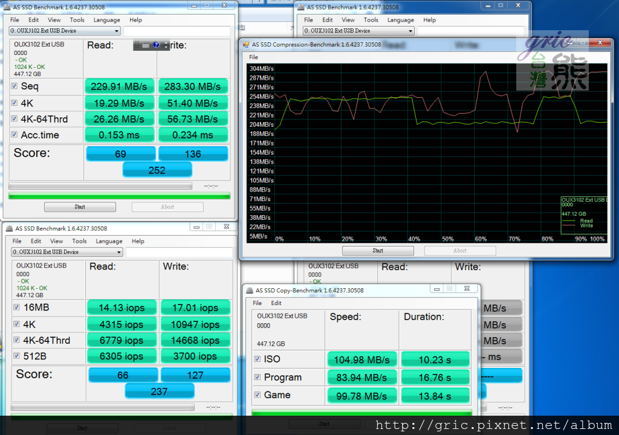Toggle 4K-64Thrd checkbox in the MB/s results window
The height and width of the screenshot is (435, 619).
coord(15,119)
